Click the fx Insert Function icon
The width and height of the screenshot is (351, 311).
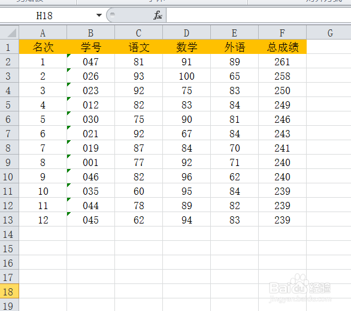pyautogui.click(x=158, y=16)
